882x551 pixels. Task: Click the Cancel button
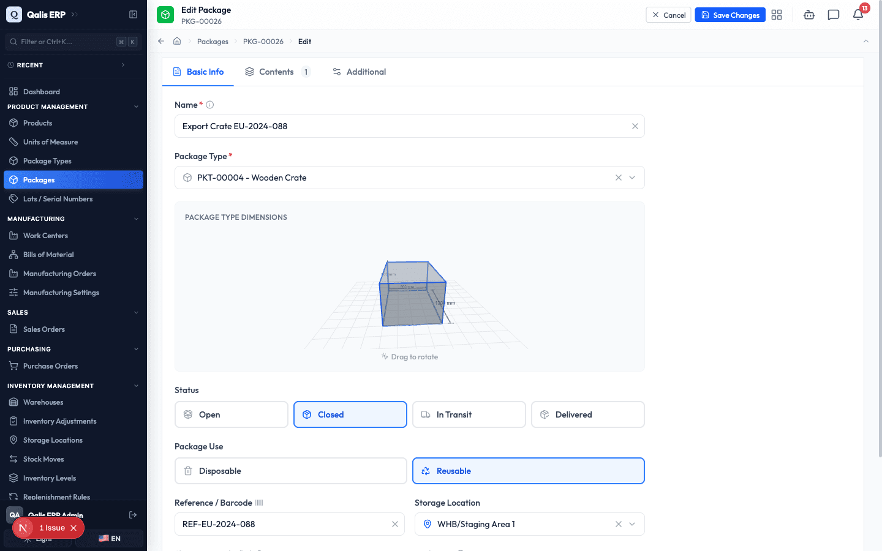pos(668,15)
